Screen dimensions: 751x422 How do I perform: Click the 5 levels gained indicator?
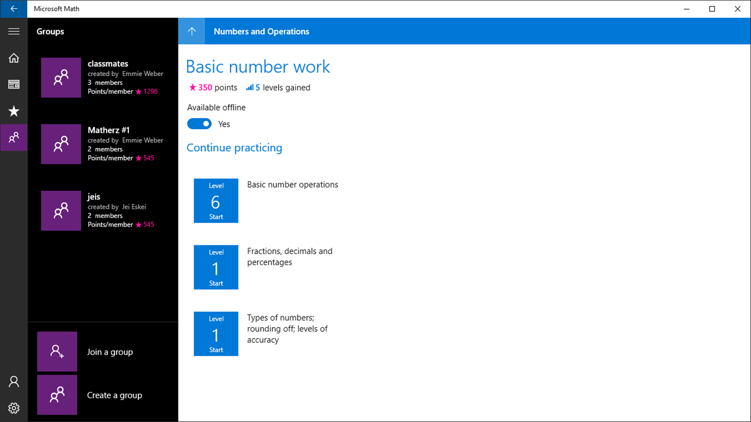point(278,88)
